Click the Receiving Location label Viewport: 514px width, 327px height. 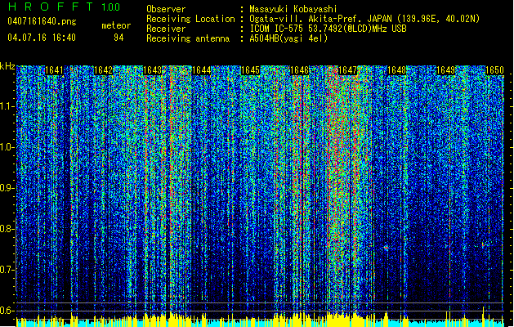[x=190, y=19]
